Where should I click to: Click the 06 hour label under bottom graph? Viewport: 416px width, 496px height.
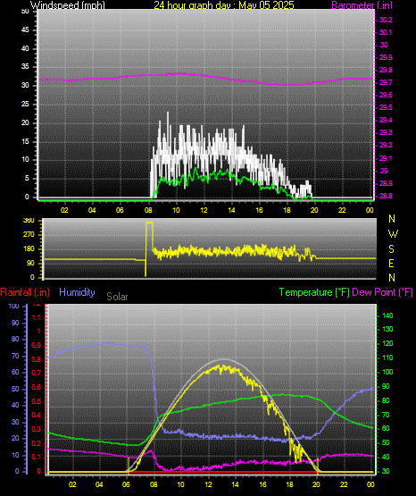tap(126, 484)
